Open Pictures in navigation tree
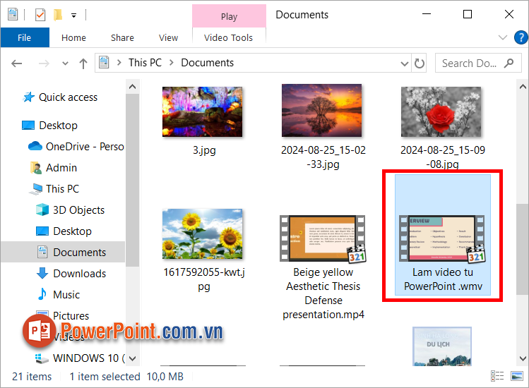Viewport: 529px width, 388px height. point(71,316)
